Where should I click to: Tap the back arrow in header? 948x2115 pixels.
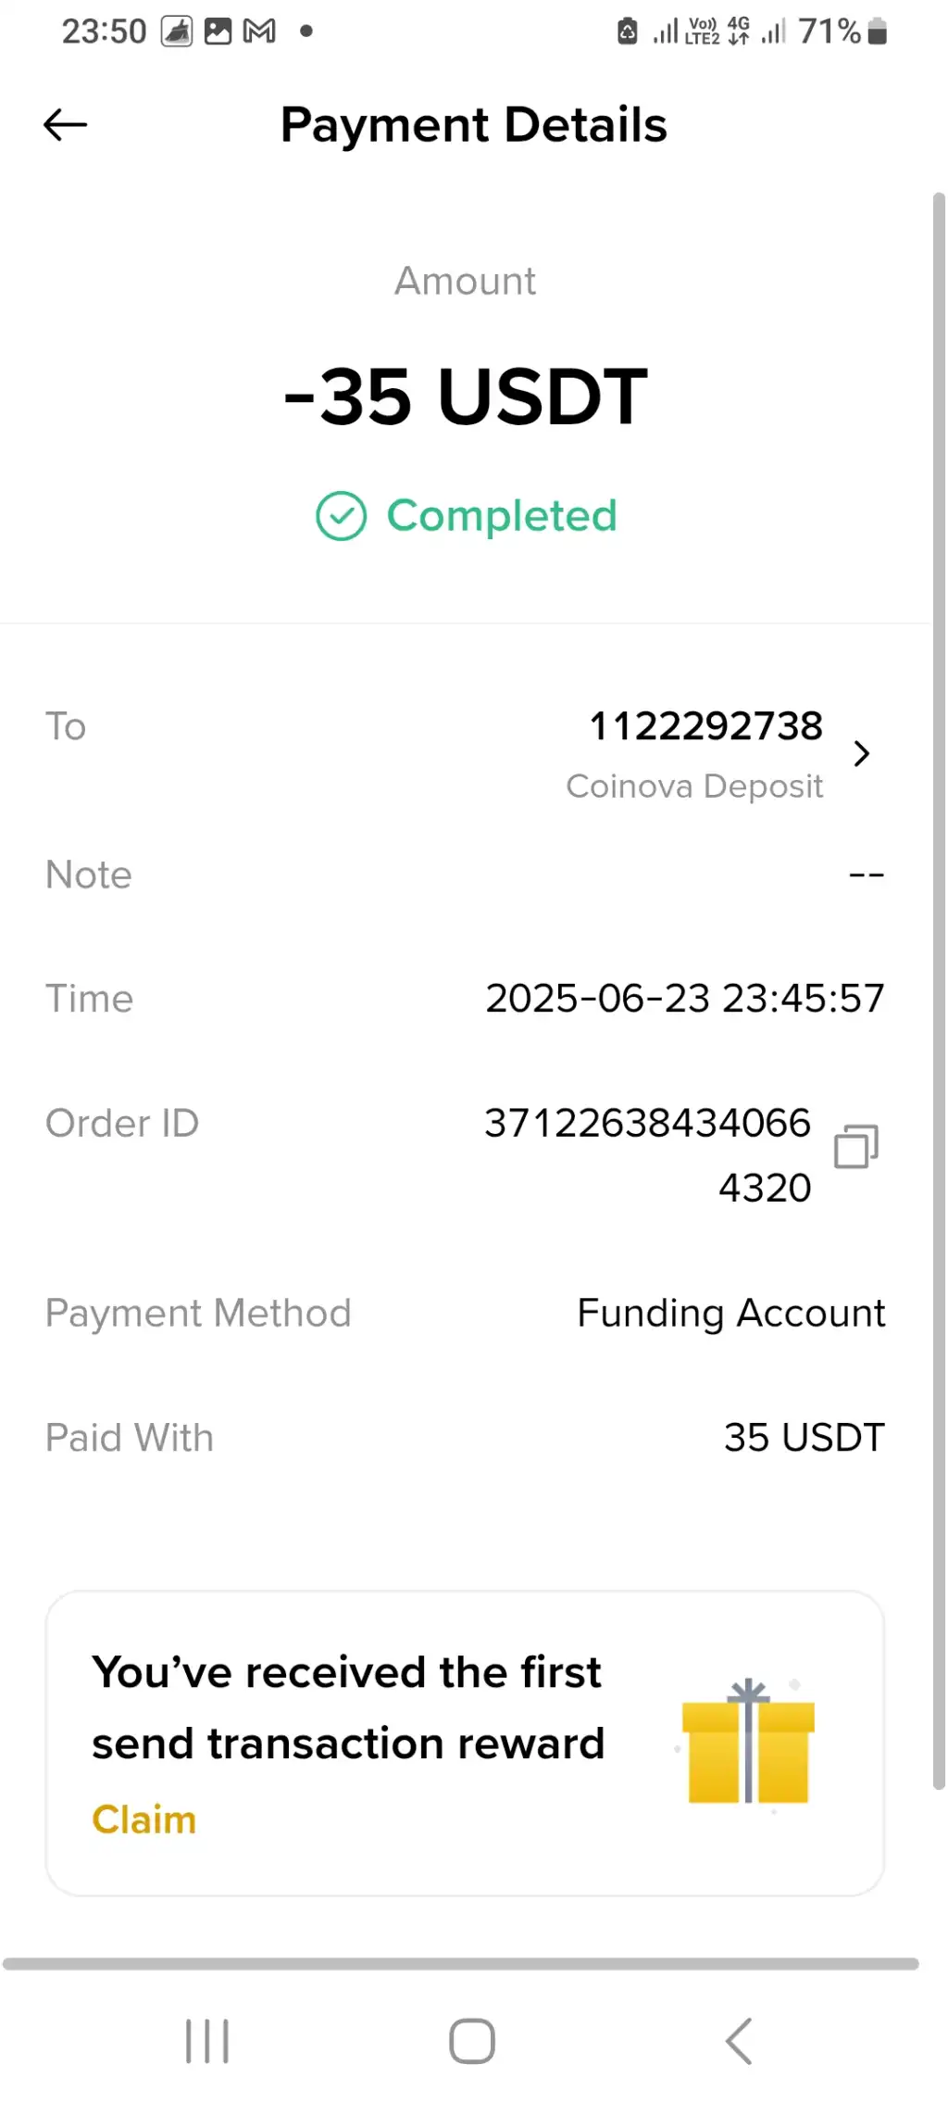coord(65,125)
